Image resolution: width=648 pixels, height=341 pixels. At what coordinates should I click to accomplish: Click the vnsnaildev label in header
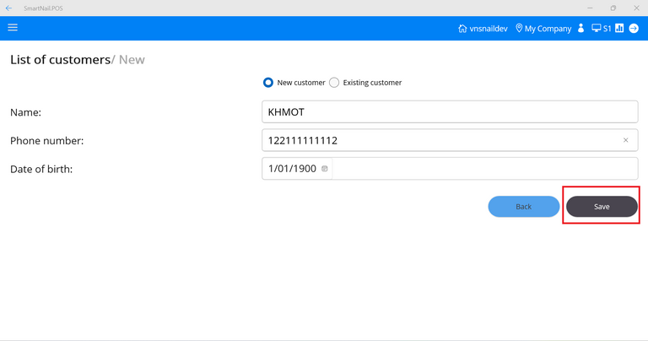pos(489,29)
